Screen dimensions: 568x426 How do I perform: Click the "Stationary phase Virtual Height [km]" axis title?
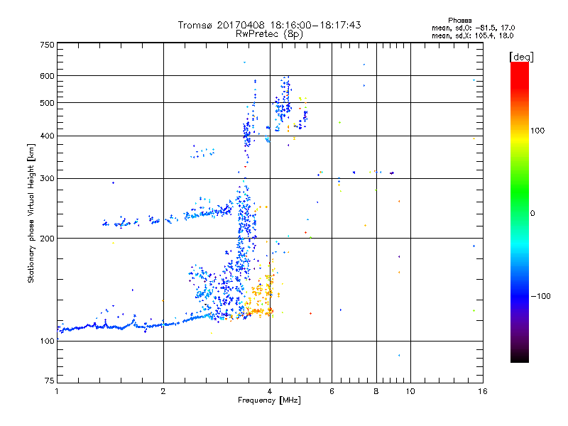point(31,213)
